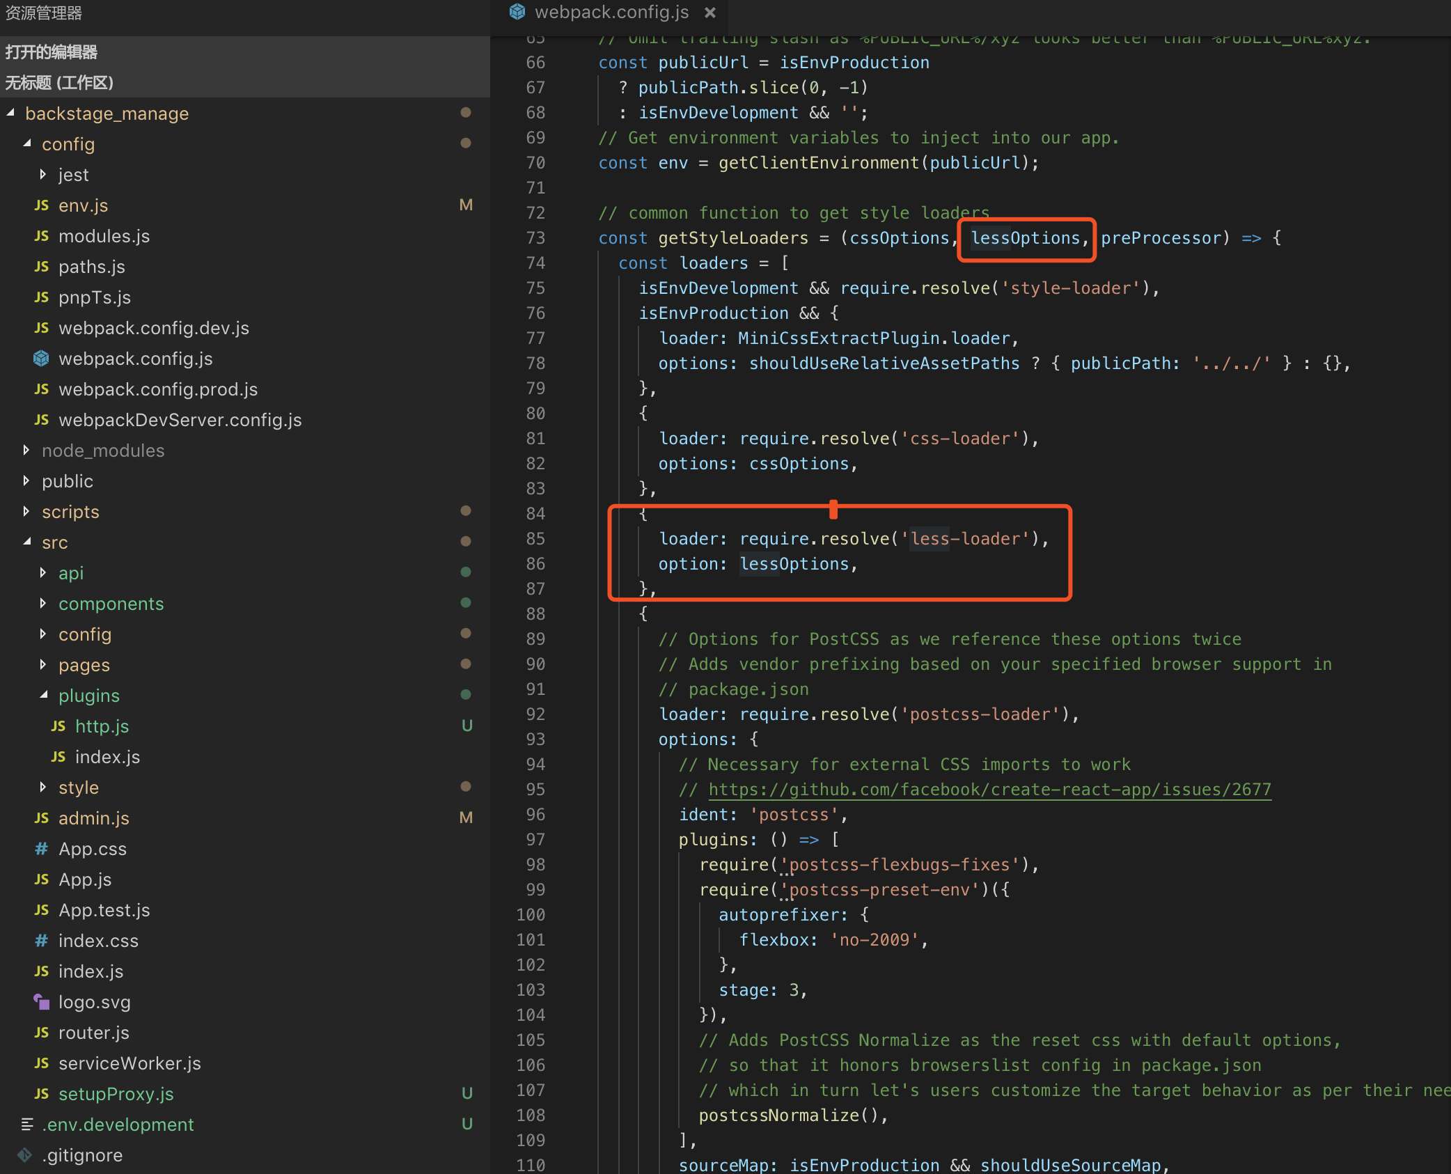
Task: Click getClientEnvironment on line 70
Action: [819, 163]
